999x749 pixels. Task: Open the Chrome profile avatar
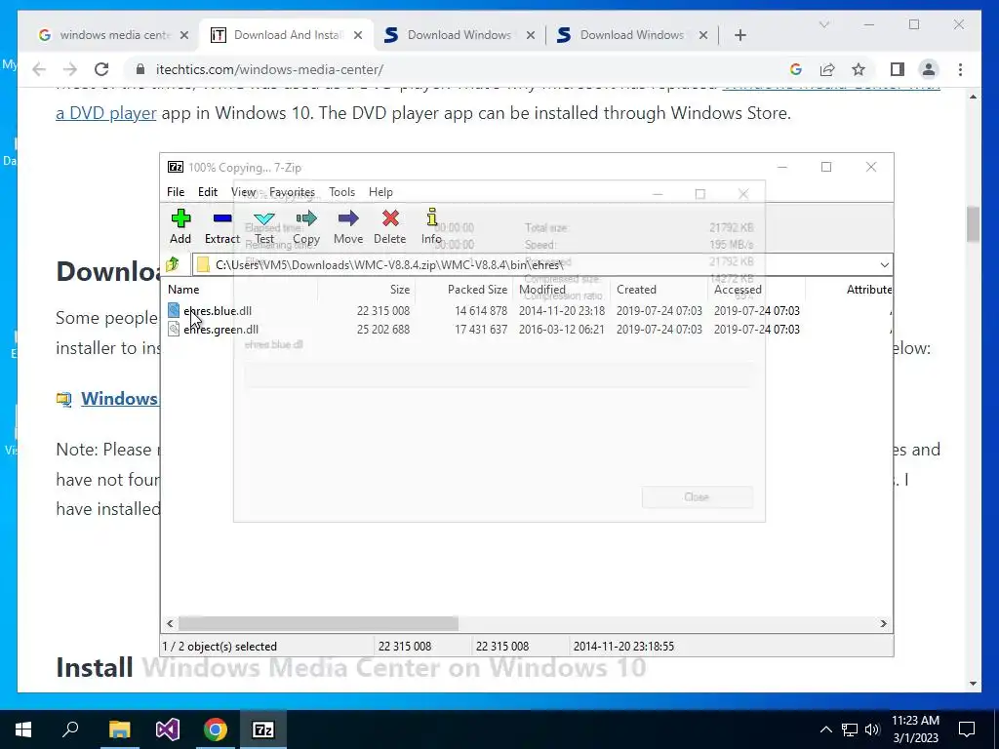(929, 69)
